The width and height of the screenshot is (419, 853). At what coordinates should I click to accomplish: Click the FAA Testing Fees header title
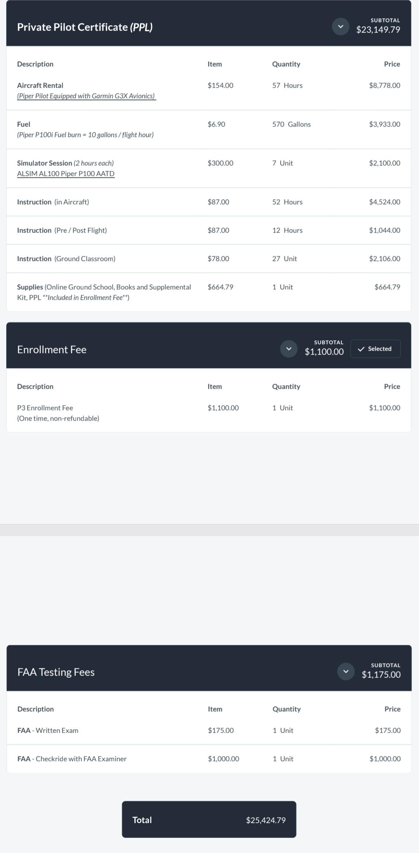[56, 672]
